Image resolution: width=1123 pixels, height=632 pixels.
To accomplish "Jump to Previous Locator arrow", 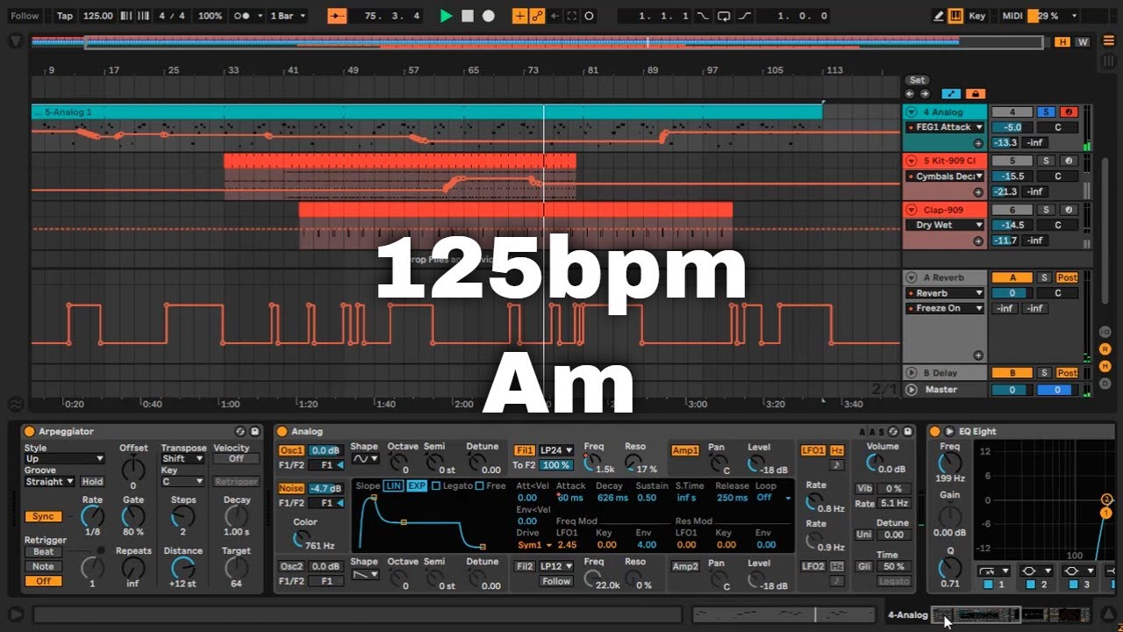I will (910, 94).
